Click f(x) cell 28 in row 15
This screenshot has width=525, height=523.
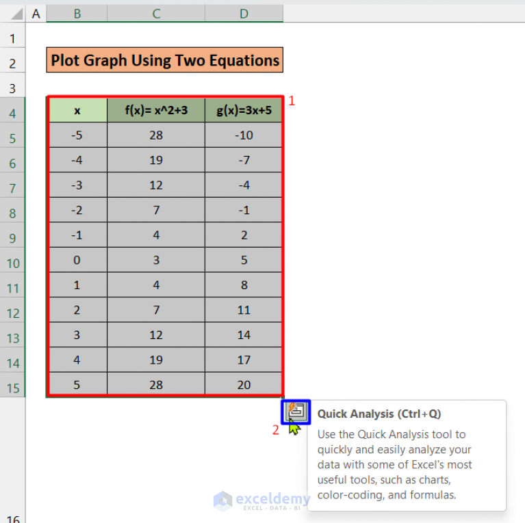pos(156,384)
